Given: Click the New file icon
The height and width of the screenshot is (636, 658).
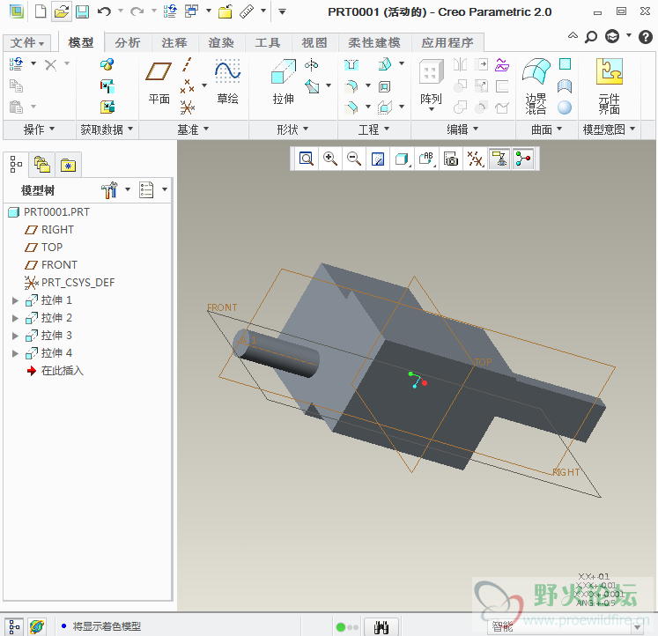Looking at the screenshot, I should (x=41, y=11).
